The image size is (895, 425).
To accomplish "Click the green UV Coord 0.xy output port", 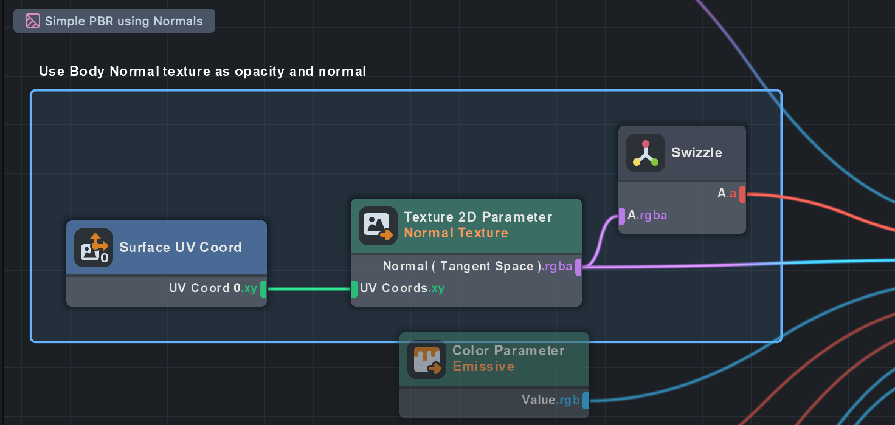I will (263, 288).
